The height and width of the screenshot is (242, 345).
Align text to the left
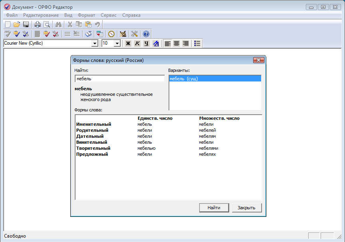[167, 44]
